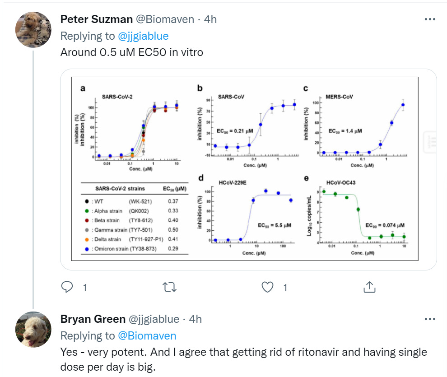Open Bryan Green's profile by name

tap(93, 319)
